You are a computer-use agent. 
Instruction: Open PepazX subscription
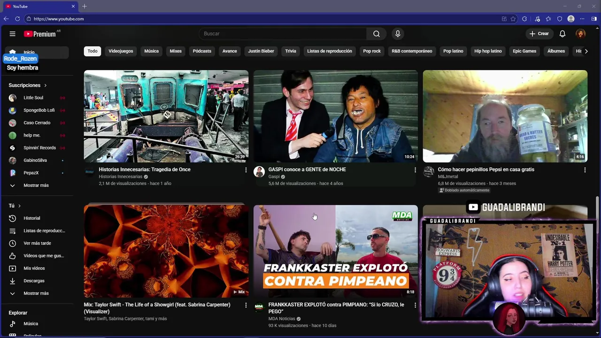pyautogui.click(x=37, y=173)
